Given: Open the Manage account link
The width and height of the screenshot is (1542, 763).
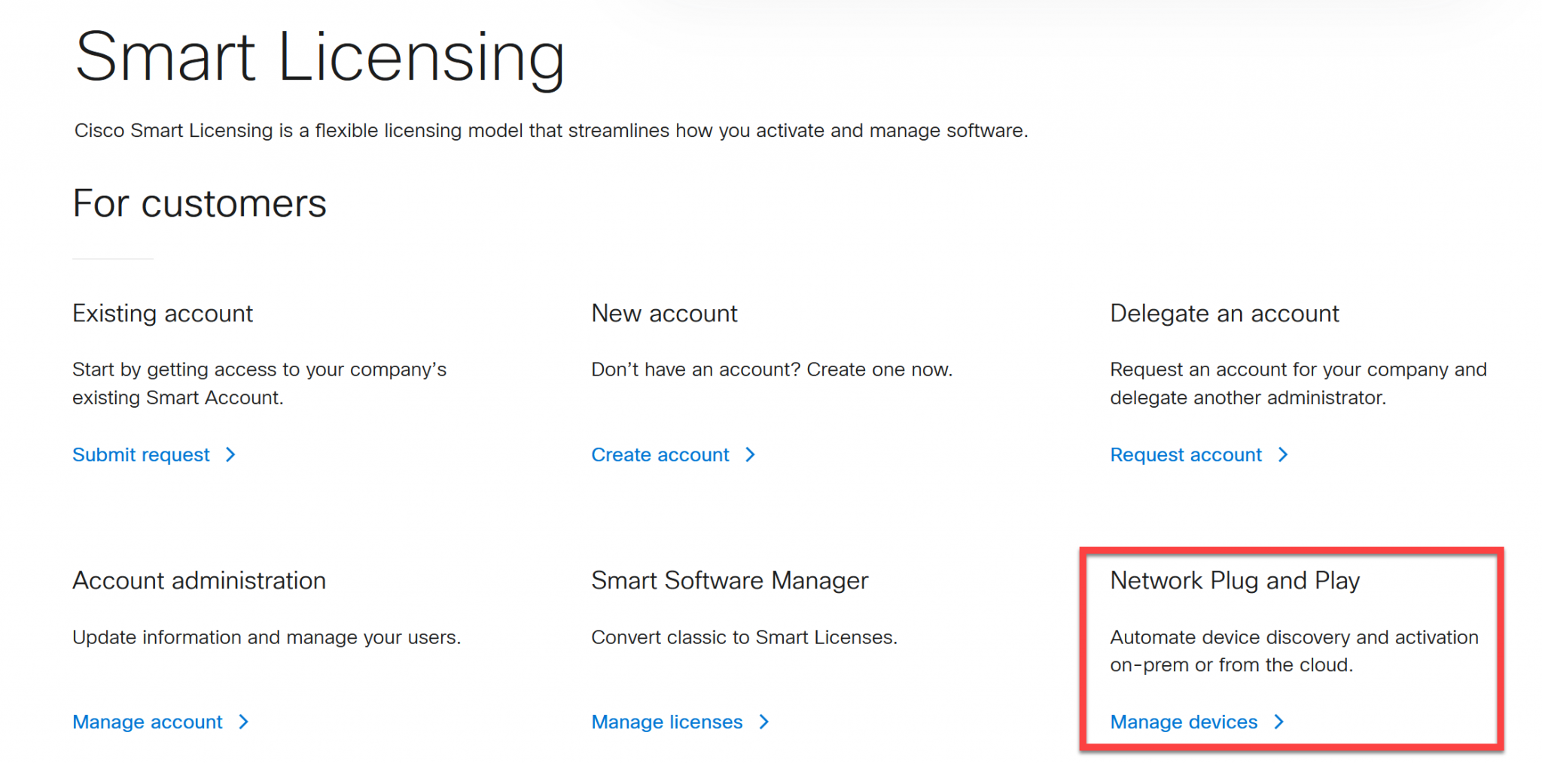Looking at the screenshot, I should pyautogui.click(x=146, y=722).
